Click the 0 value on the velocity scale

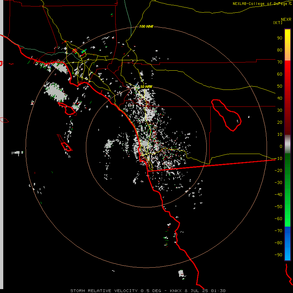pyautogui.click(x=281, y=146)
